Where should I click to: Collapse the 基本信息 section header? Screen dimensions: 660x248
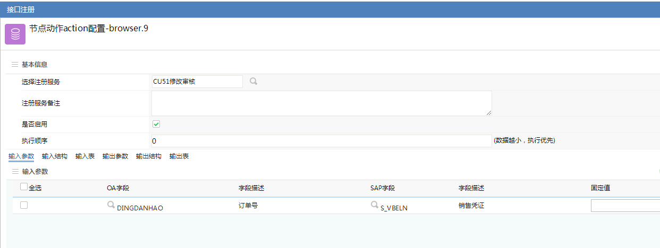coord(15,65)
